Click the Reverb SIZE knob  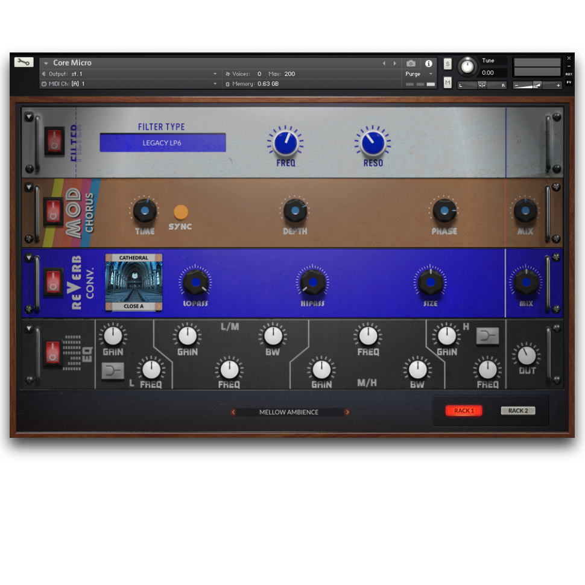tap(430, 282)
